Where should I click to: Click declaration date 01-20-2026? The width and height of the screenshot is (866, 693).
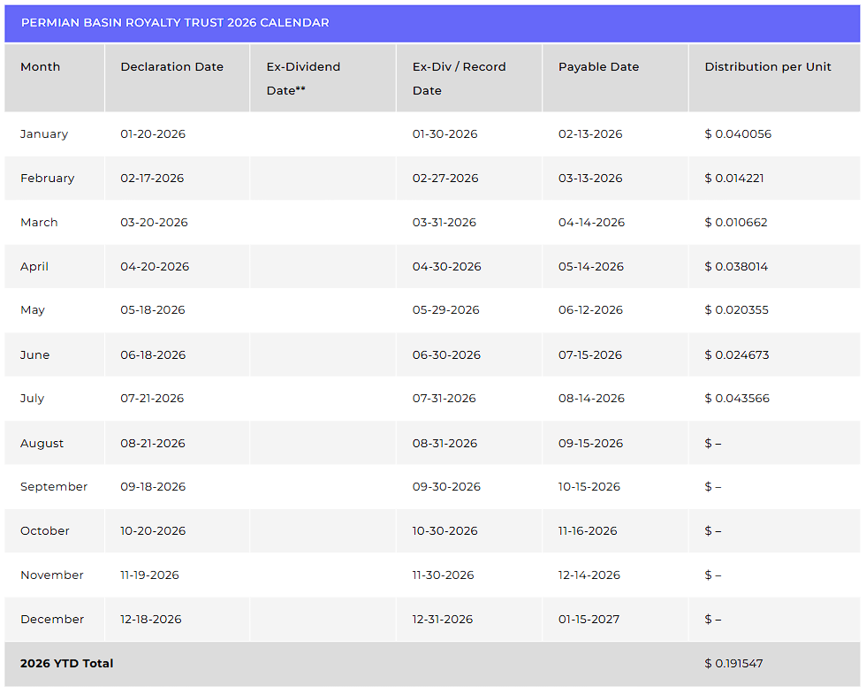(153, 134)
